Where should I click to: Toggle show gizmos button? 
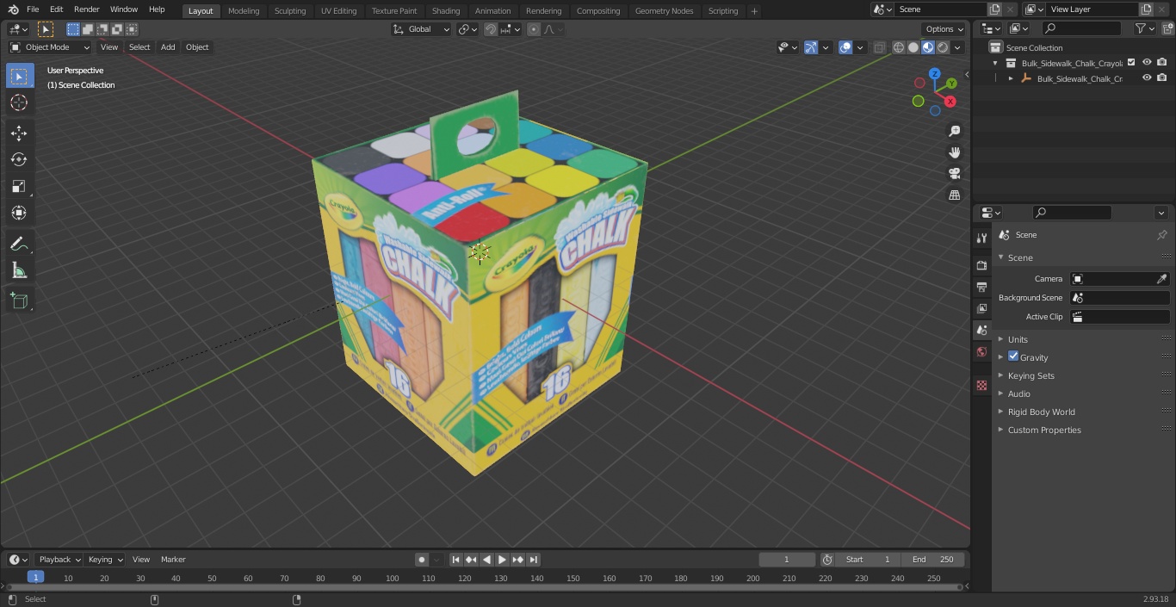pos(811,47)
